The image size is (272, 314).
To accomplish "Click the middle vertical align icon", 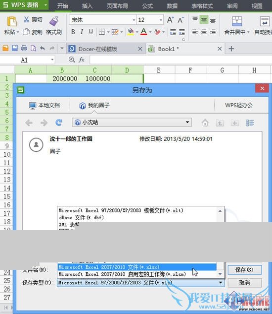I will click(204, 19).
